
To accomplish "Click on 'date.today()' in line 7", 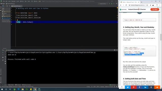I will coord(28,22).
